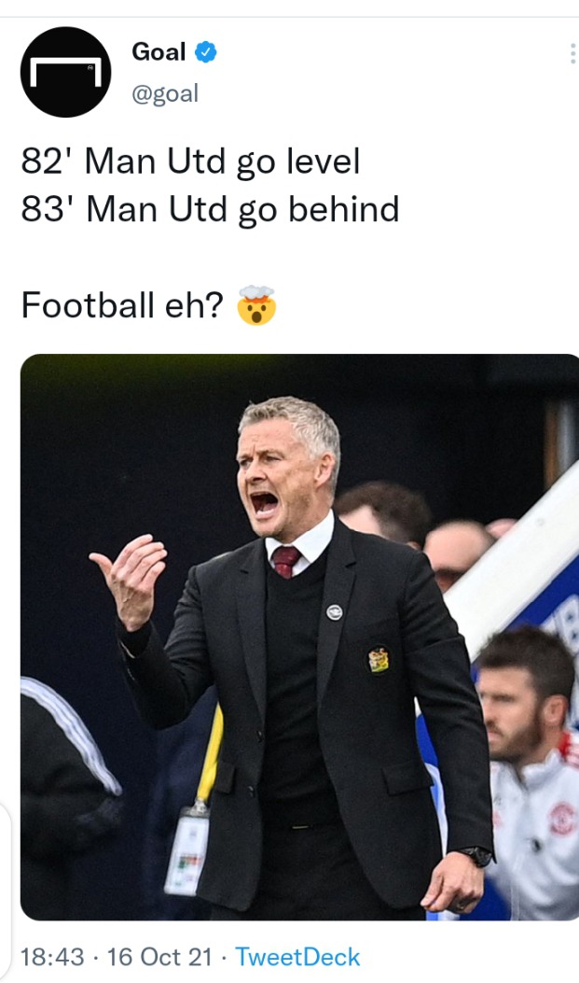Open the @goal handle link
Viewport: 579px width, 983px height.
(165, 93)
